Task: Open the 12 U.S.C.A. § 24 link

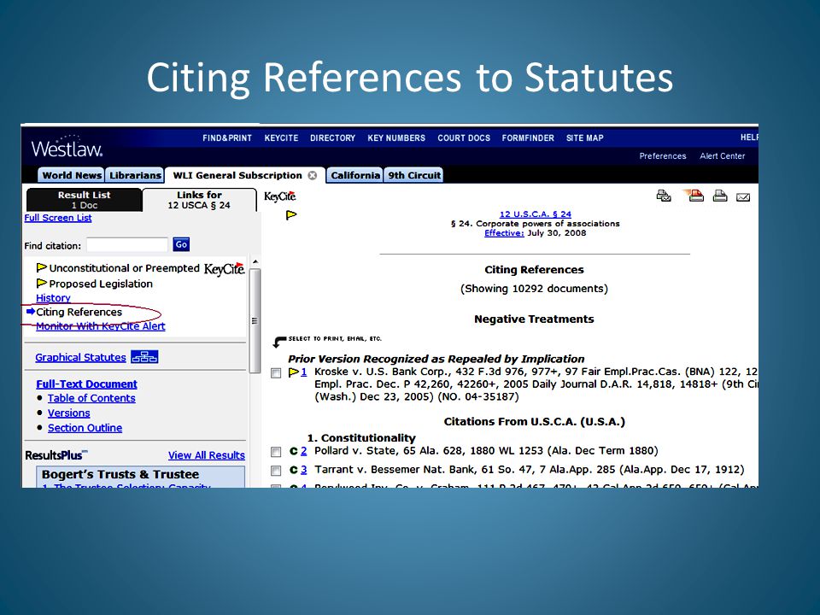Action: [536, 214]
